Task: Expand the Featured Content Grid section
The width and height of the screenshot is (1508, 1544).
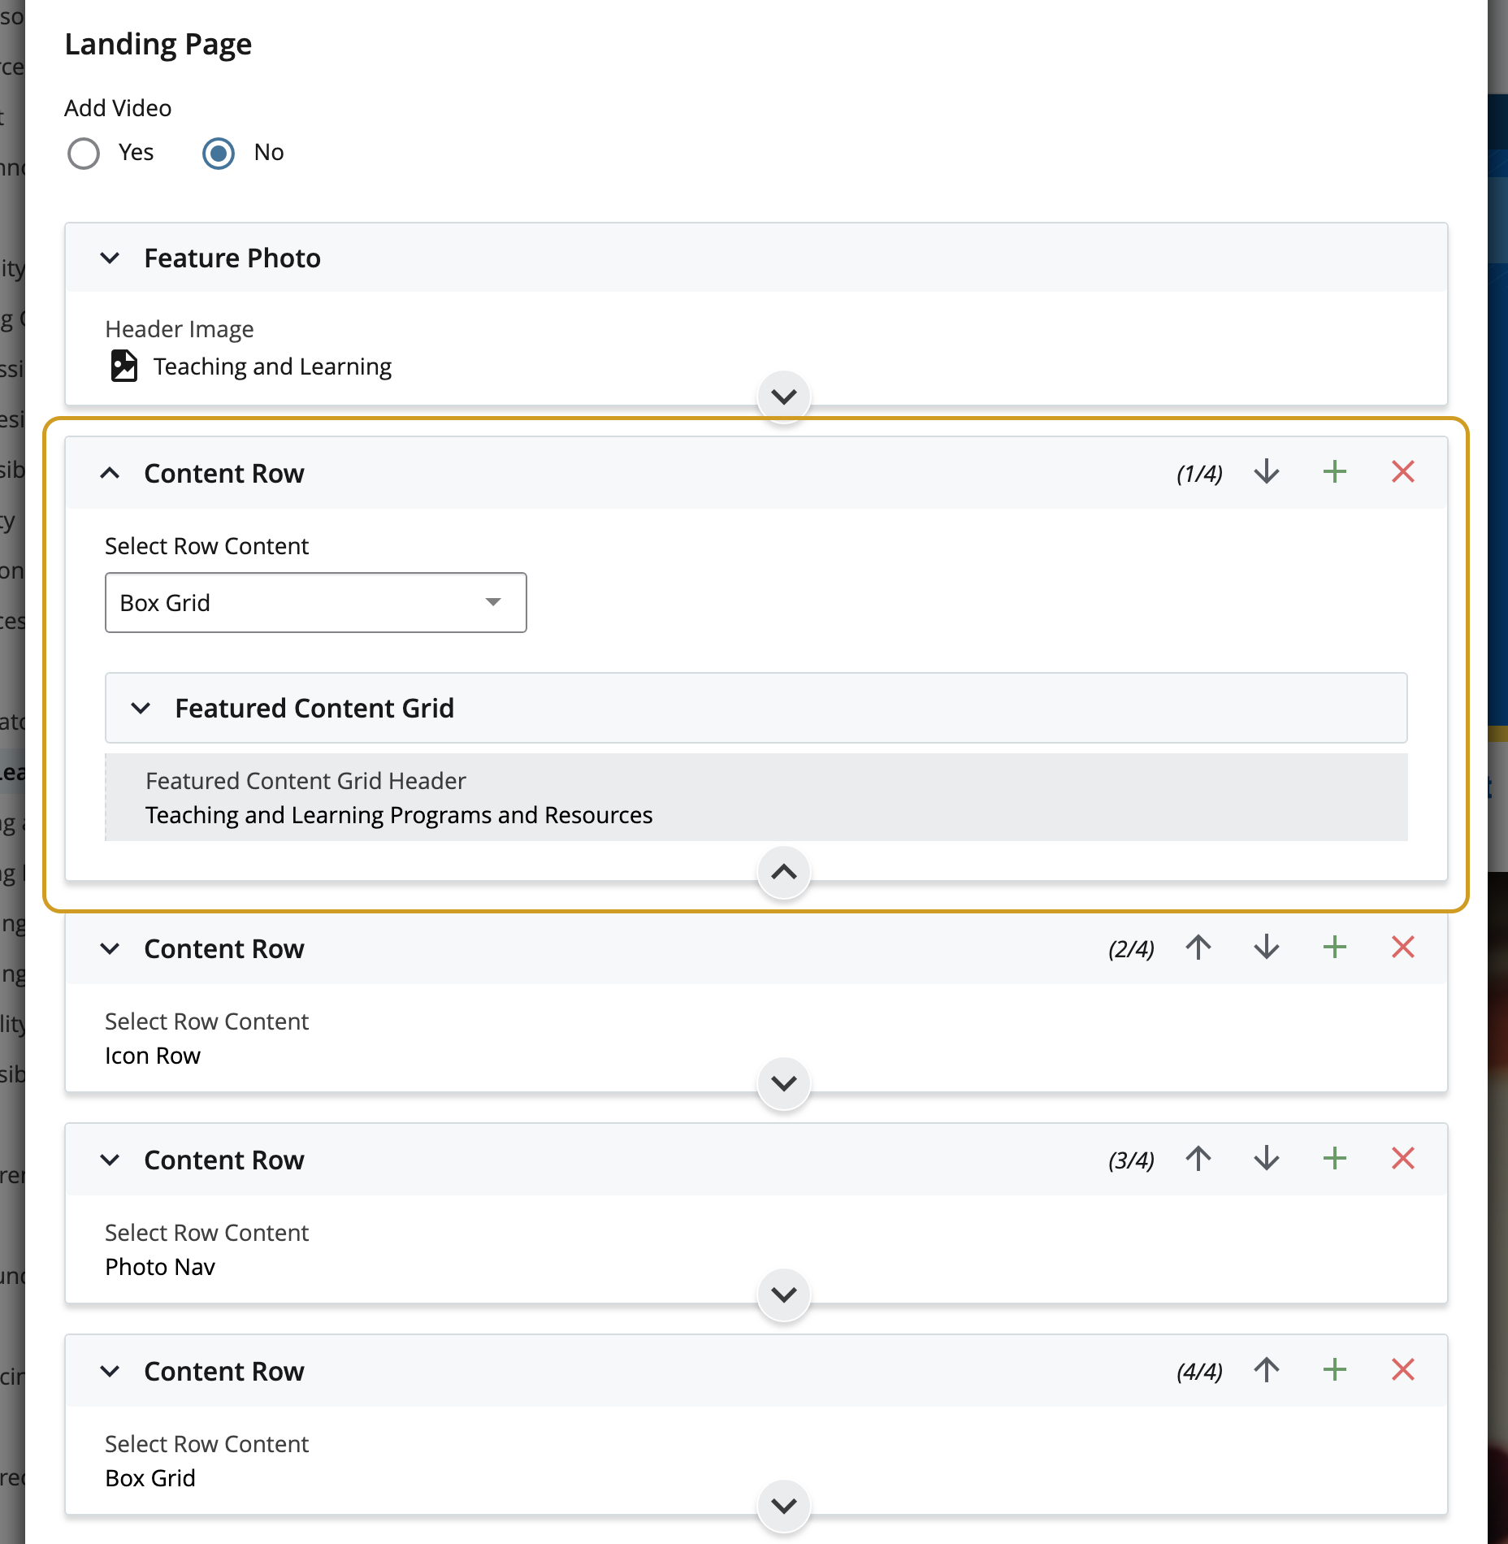Action: 141,709
